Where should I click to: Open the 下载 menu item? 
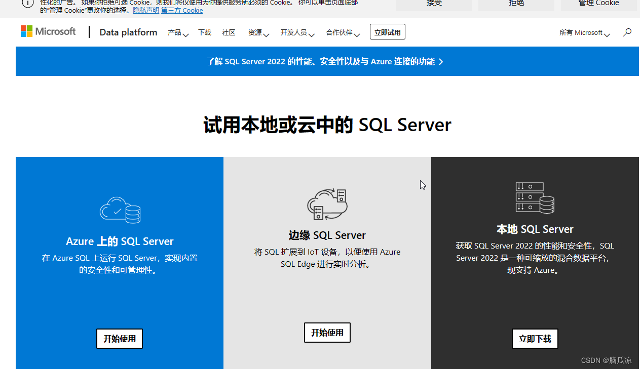pyautogui.click(x=205, y=32)
